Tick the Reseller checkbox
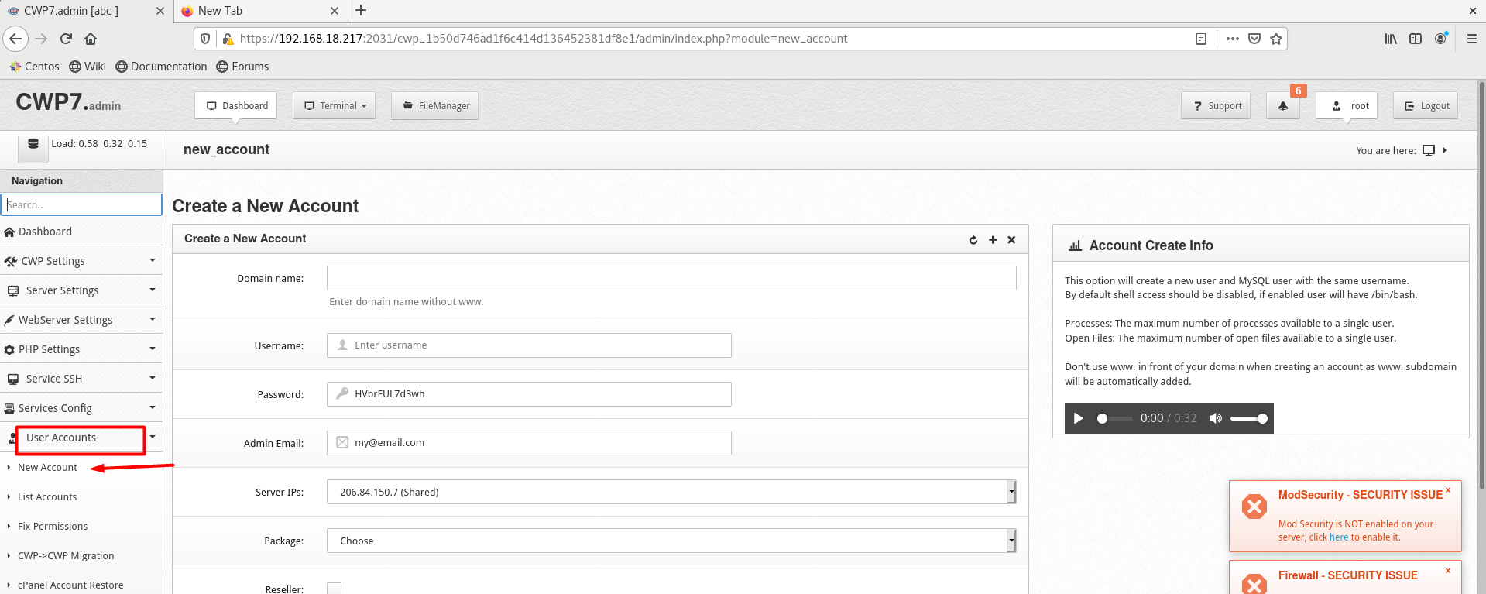The image size is (1486, 594). click(334, 589)
